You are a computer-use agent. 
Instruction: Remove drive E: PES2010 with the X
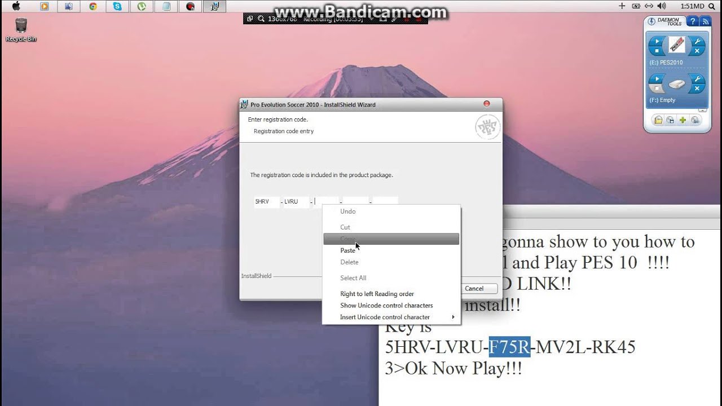tap(697, 51)
